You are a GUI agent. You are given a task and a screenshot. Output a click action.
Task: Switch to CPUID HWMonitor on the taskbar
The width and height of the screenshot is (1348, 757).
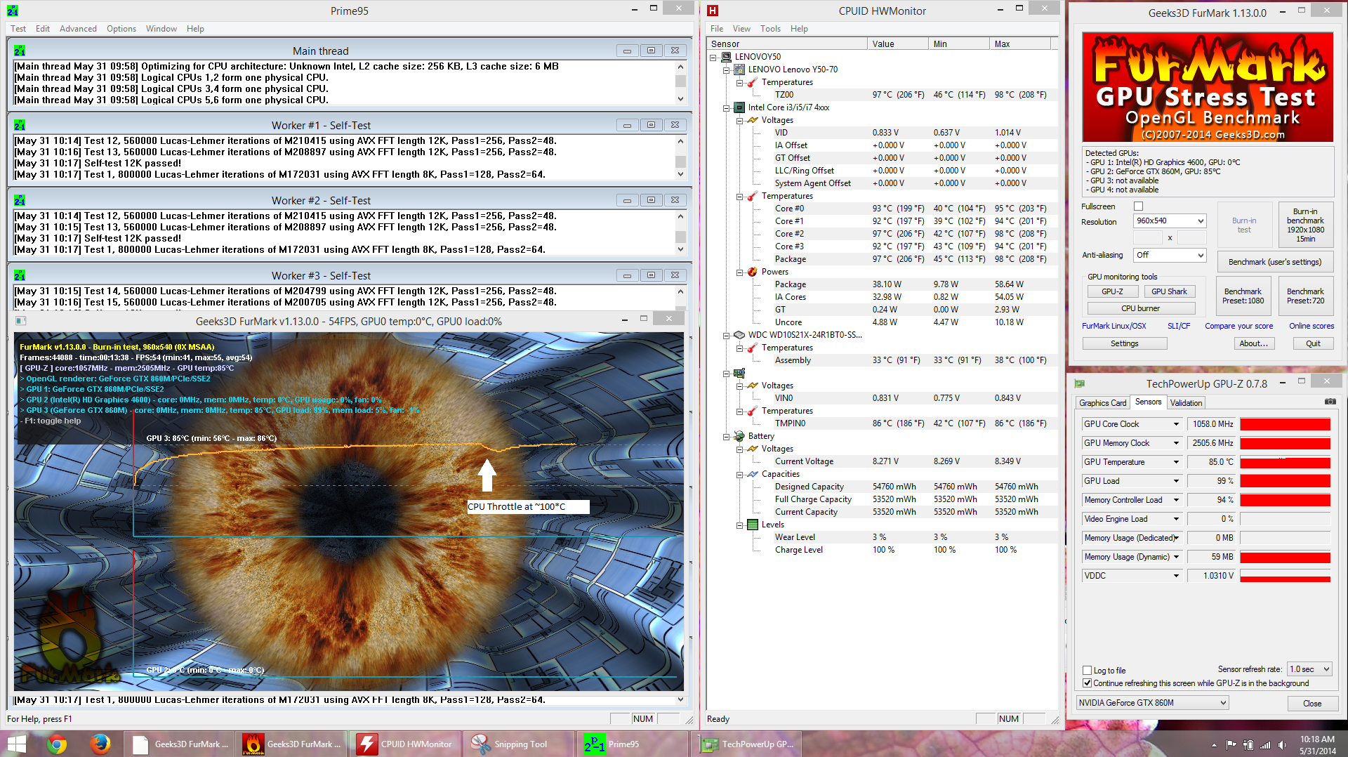click(x=406, y=744)
